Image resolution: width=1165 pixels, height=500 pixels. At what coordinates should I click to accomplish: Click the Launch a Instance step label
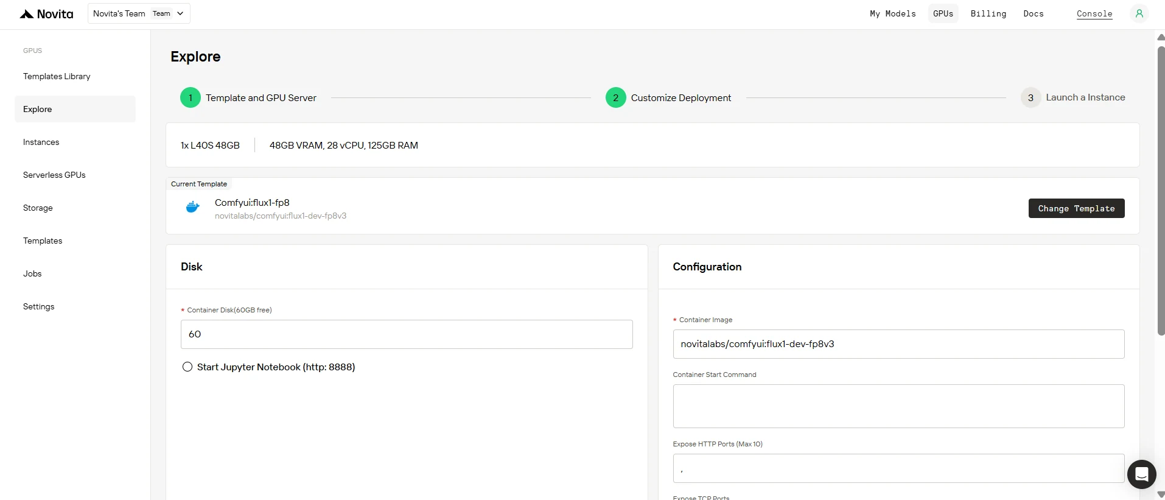click(x=1085, y=97)
